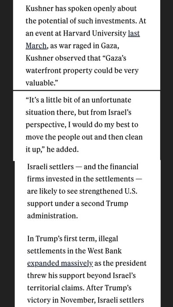
Task: Click the underlined word "March"
Action: 36,46
